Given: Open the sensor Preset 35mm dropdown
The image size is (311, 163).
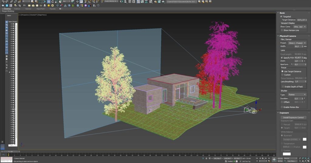Looking at the screenshot, I should [x=297, y=43].
